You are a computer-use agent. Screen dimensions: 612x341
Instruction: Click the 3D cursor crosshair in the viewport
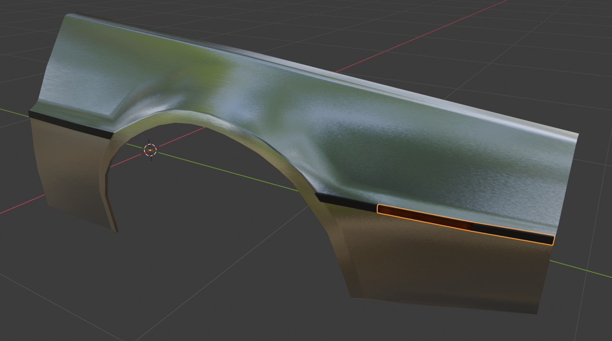[x=150, y=150]
